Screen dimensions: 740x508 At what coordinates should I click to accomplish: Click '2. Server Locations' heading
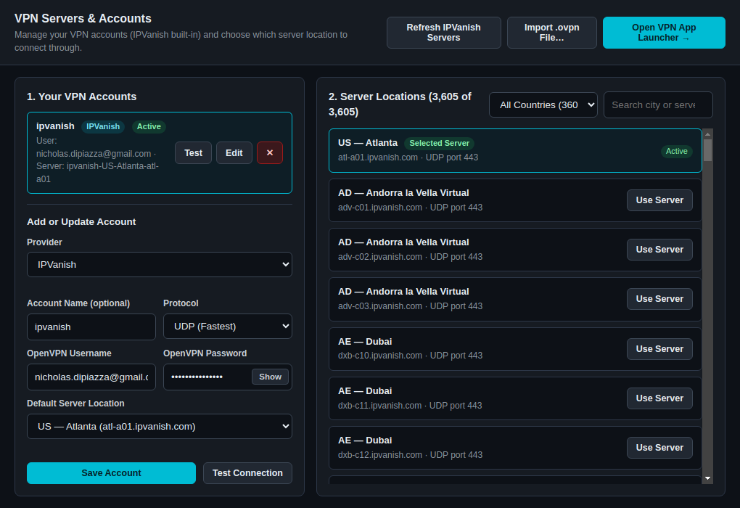pyautogui.click(x=399, y=104)
